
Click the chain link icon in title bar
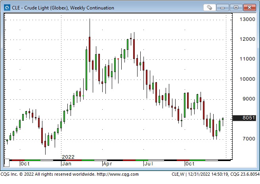point(209,8)
